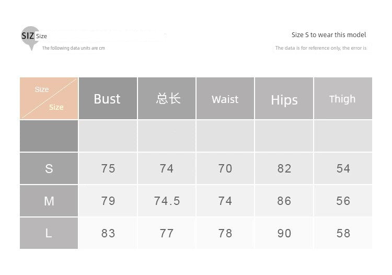Select the "data is for reference only" note
The image size is (392, 275).
[321, 48]
